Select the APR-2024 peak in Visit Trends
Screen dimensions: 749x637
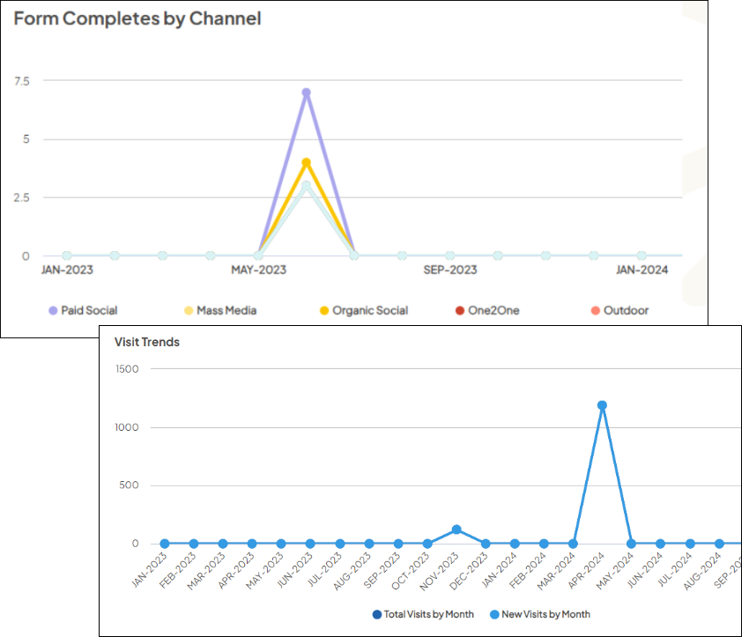click(x=603, y=405)
